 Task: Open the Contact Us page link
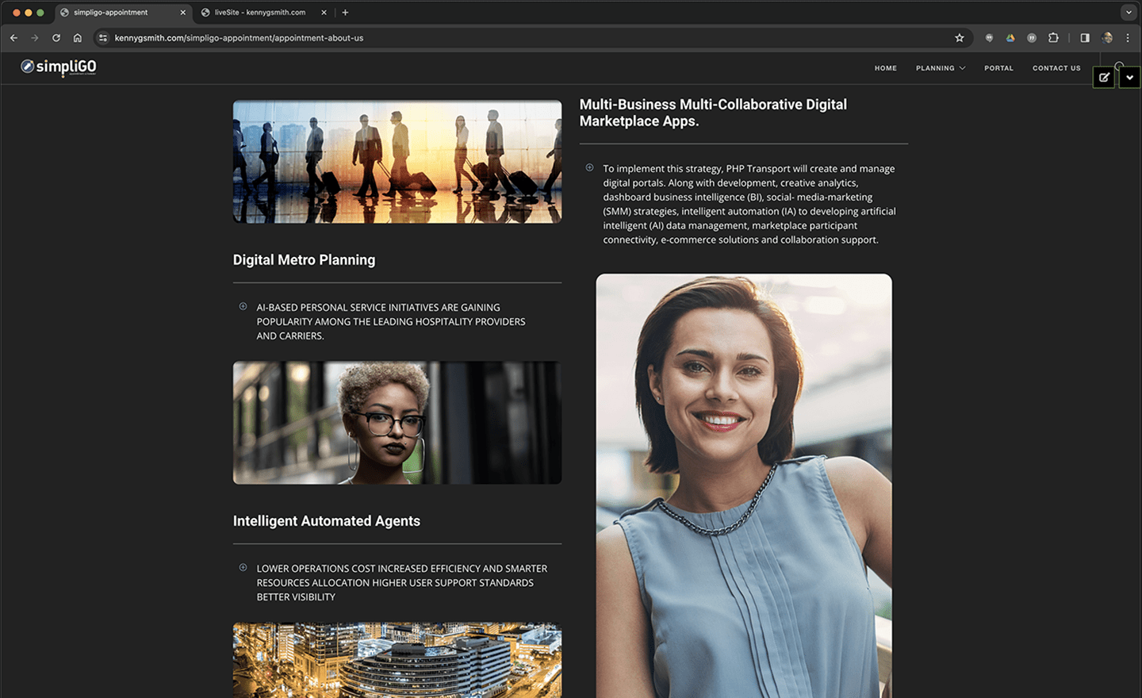tap(1056, 68)
